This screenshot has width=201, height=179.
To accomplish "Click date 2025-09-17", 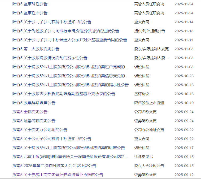I will click(184, 148).
